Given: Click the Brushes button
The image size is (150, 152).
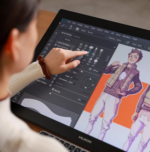Looking at the screenshot, I should 67,40.
